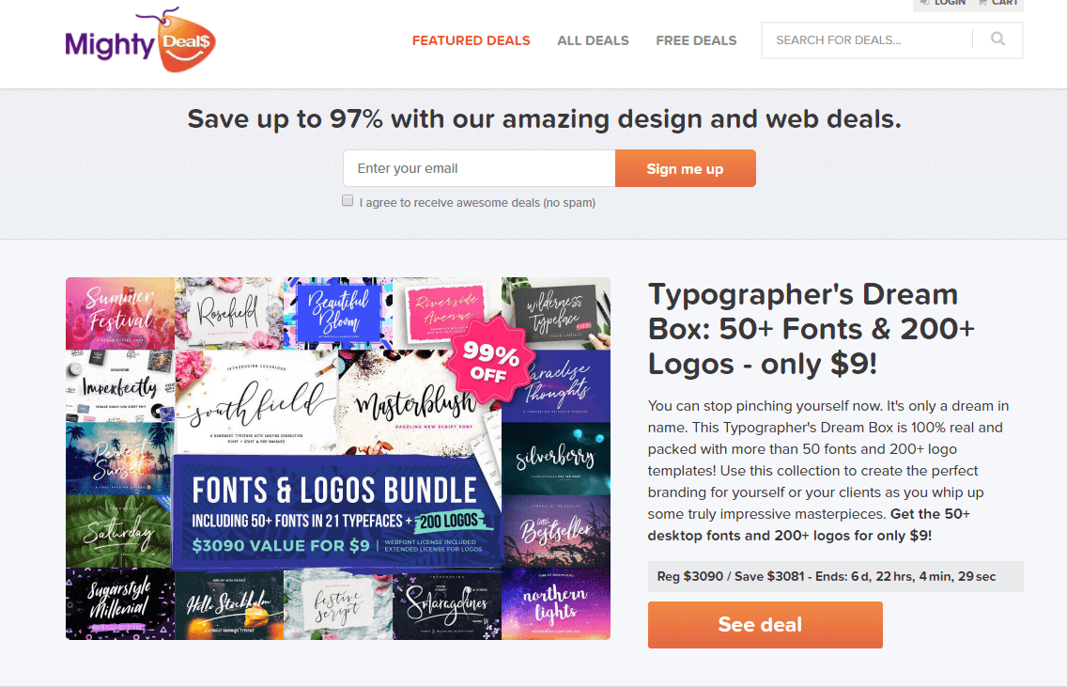1067x687 pixels.
Task: Open the Typographer's Dream Box title link
Action: 812,329
